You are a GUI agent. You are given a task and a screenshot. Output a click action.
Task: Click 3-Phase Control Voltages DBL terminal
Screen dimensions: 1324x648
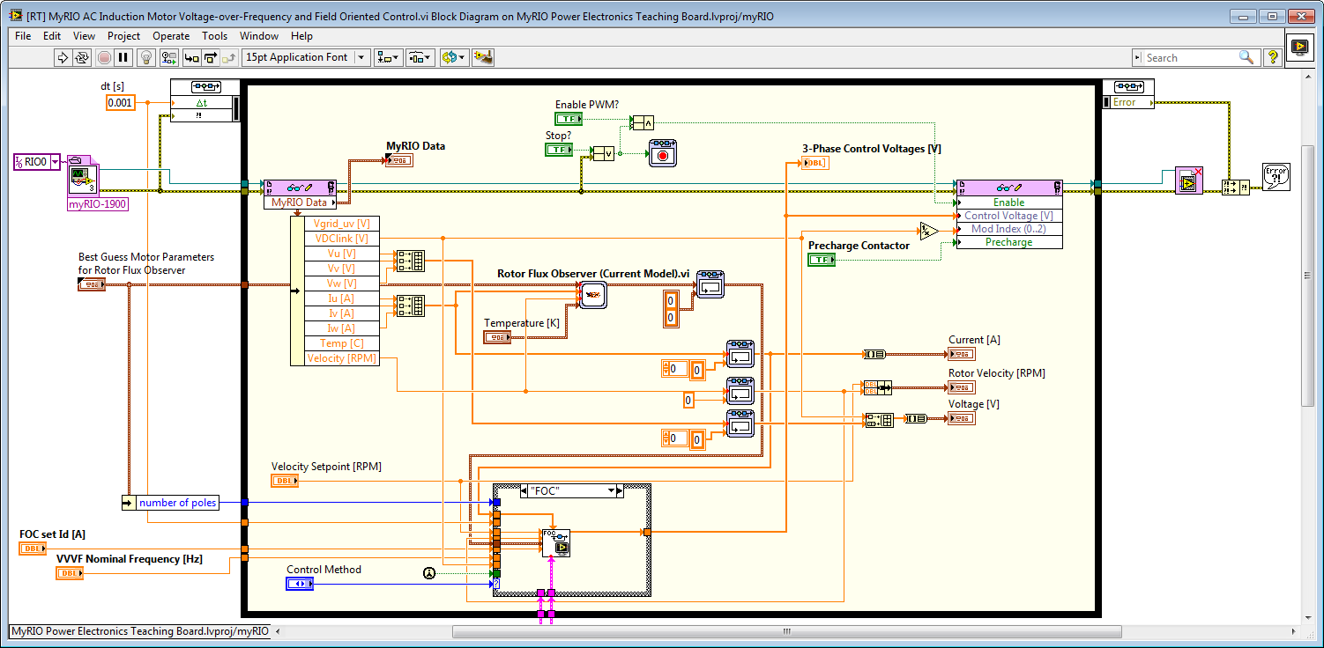815,163
